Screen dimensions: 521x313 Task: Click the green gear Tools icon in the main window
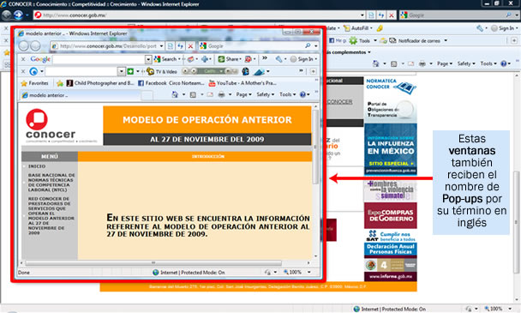pos(353,40)
